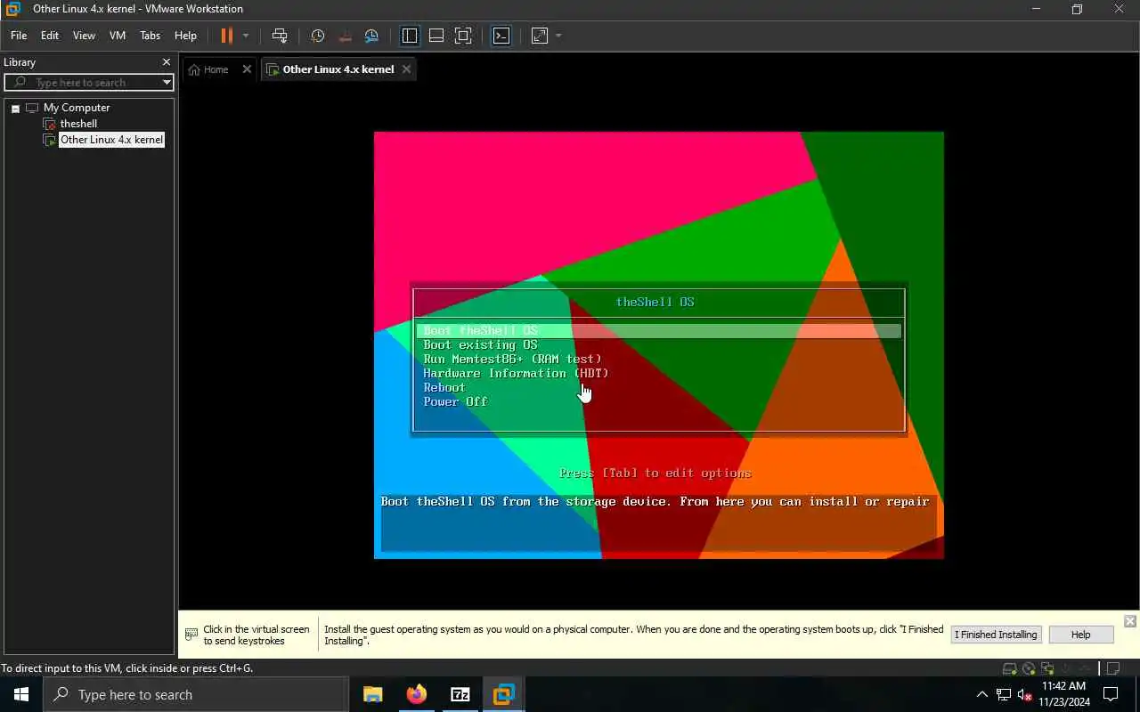Show hidden system tray icons
The image size is (1140, 712).
982,694
